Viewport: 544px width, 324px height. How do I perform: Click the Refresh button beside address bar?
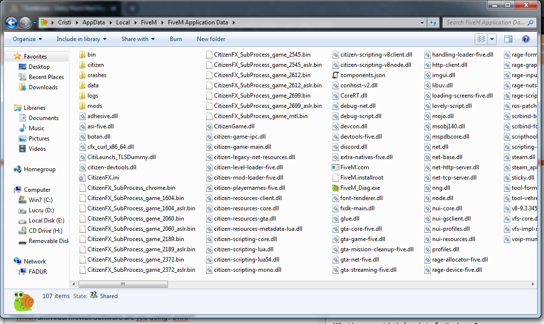[x=433, y=22]
